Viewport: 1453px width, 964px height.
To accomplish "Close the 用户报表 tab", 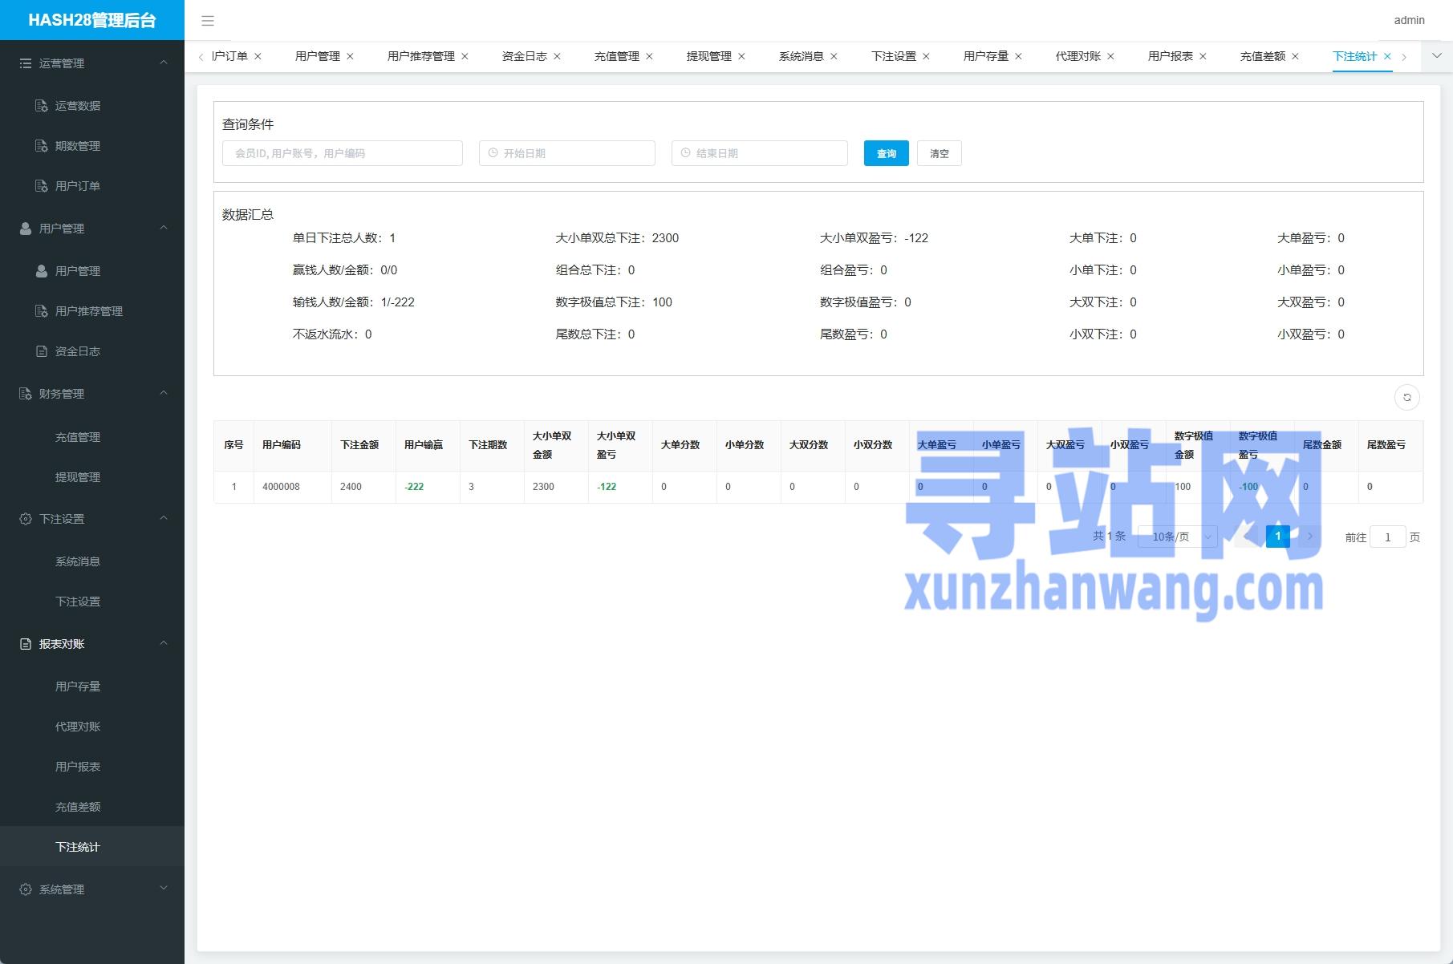I will [x=1203, y=56].
